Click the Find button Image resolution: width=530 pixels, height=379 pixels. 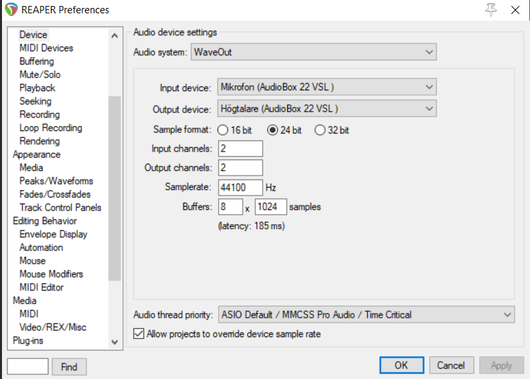coord(69,367)
